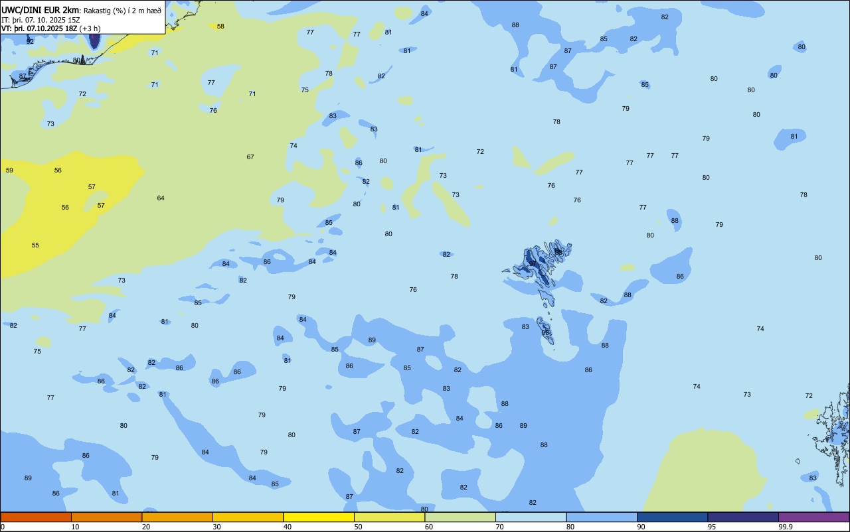Image resolution: width=850 pixels, height=532 pixels.
Task: Select the 50–60 pale yellow legend swatch
Action: (x=389, y=517)
